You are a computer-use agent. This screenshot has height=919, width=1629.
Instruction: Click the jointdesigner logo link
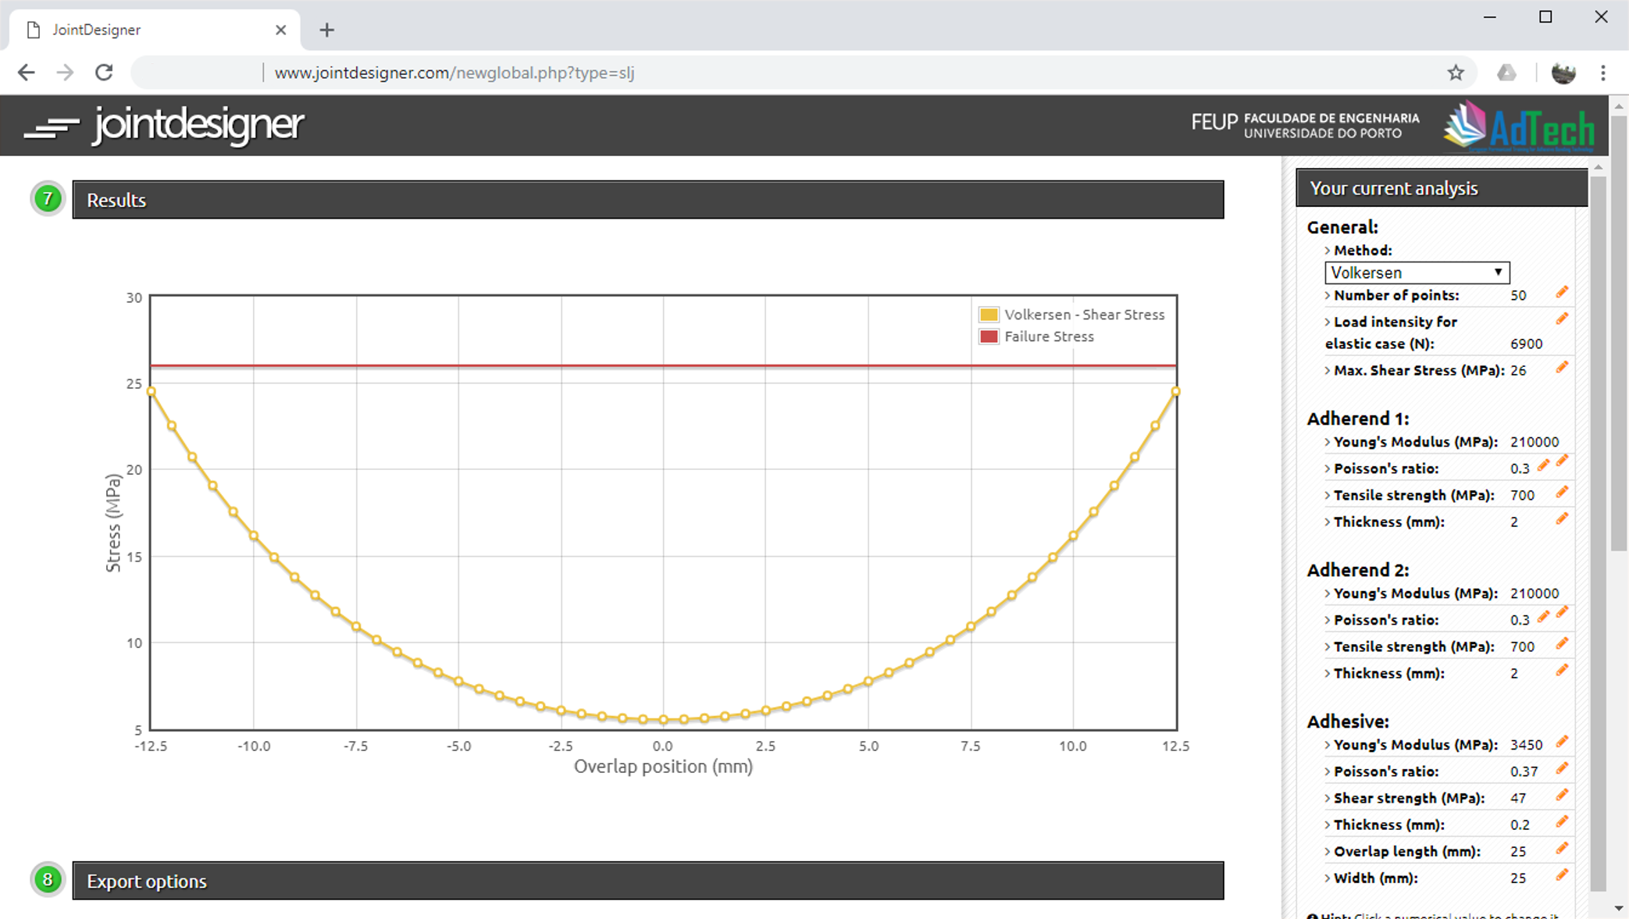pos(165,125)
